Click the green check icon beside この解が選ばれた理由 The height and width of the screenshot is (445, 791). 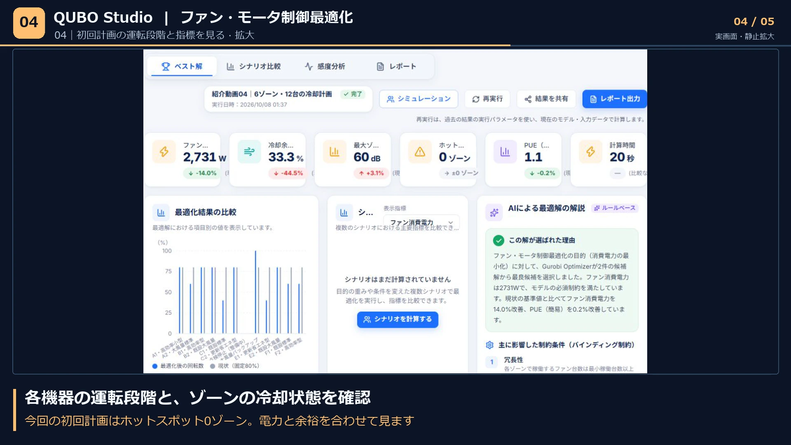coord(498,240)
